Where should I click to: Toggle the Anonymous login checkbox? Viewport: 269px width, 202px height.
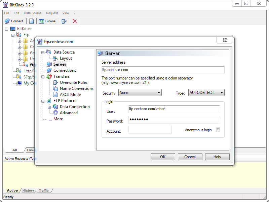[218, 130]
